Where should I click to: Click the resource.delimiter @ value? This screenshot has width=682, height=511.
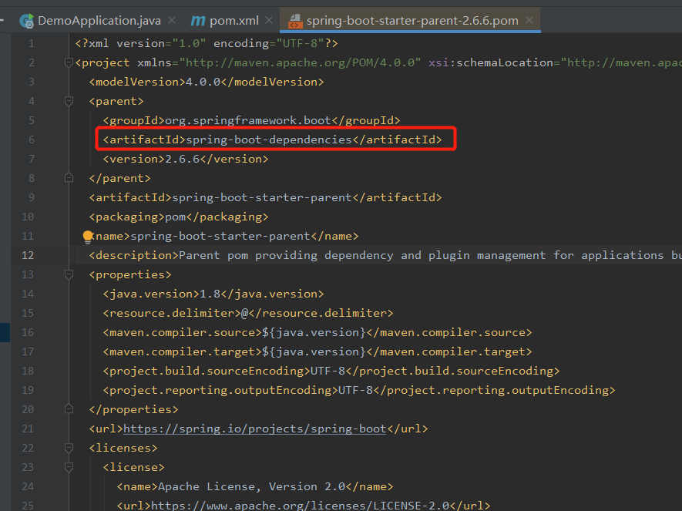pyautogui.click(x=244, y=313)
